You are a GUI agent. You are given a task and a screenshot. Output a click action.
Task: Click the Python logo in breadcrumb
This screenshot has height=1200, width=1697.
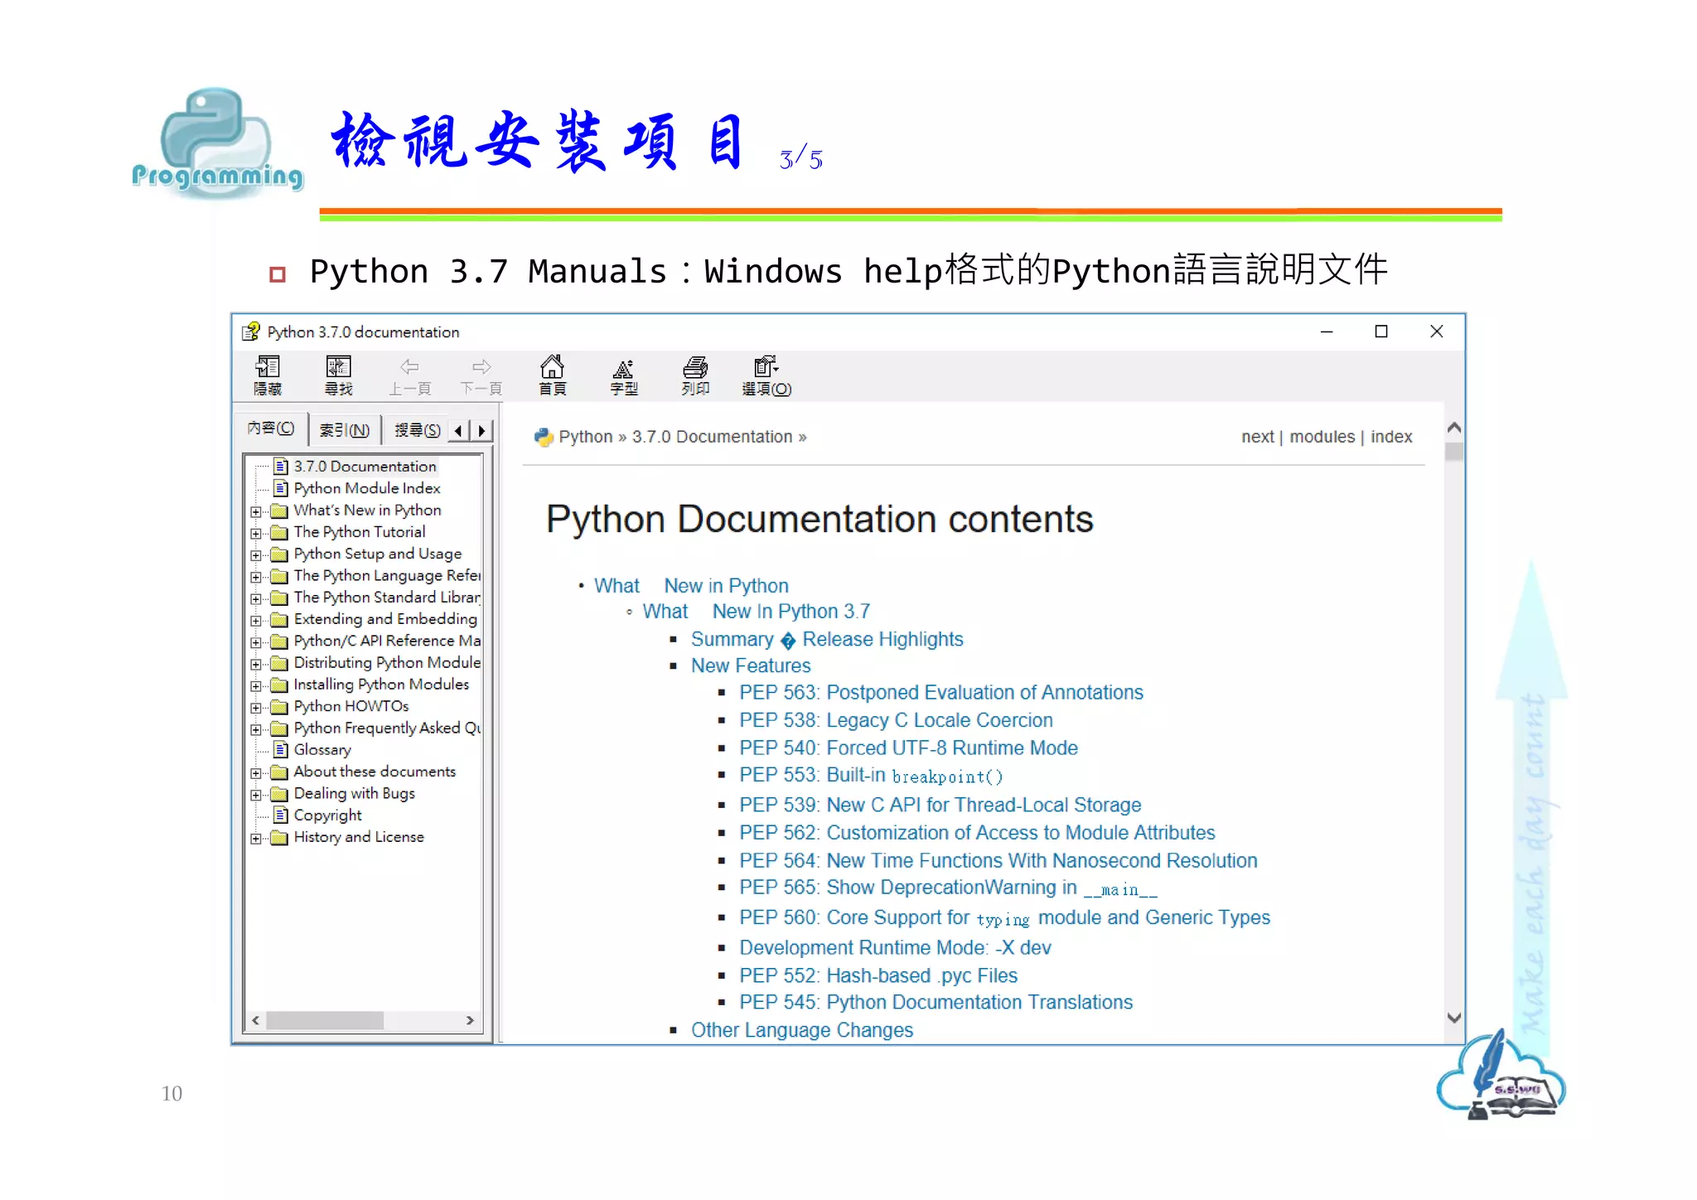tap(544, 437)
